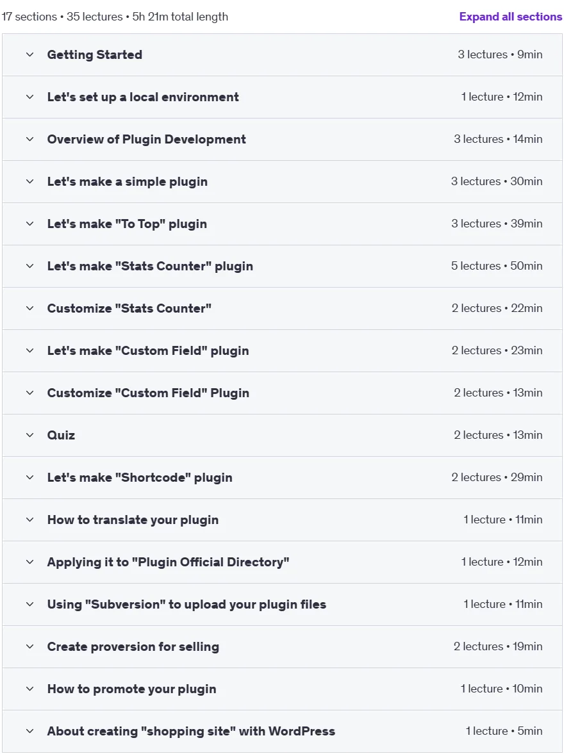This screenshot has width=564, height=754.
Task: Click the Expand all sections link
Action: [x=511, y=17]
